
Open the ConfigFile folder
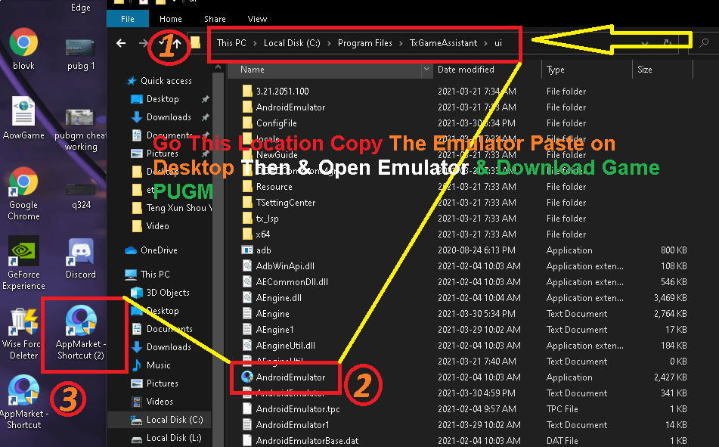(x=276, y=123)
